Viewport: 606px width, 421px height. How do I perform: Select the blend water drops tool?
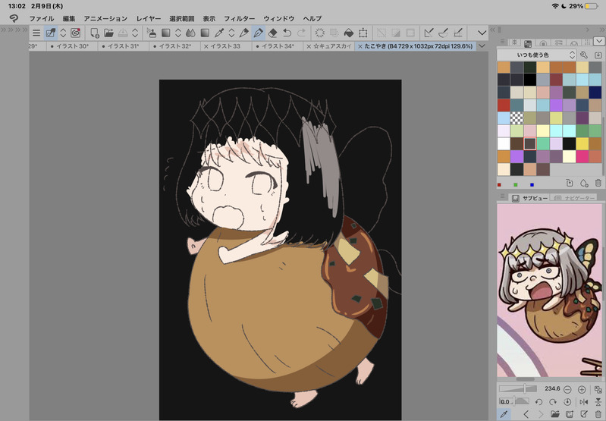(x=190, y=33)
